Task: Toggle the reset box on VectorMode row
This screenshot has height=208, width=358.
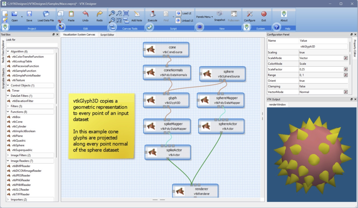Action: (x=345, y=92)
